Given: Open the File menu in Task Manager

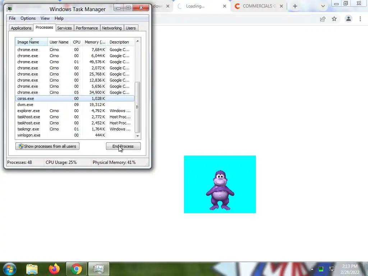Looking at the screenshot, I should coord(12,18).
